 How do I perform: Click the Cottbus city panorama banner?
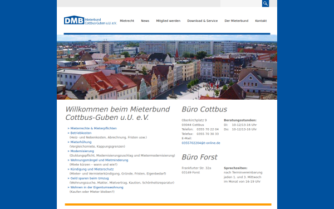(167, 67)
